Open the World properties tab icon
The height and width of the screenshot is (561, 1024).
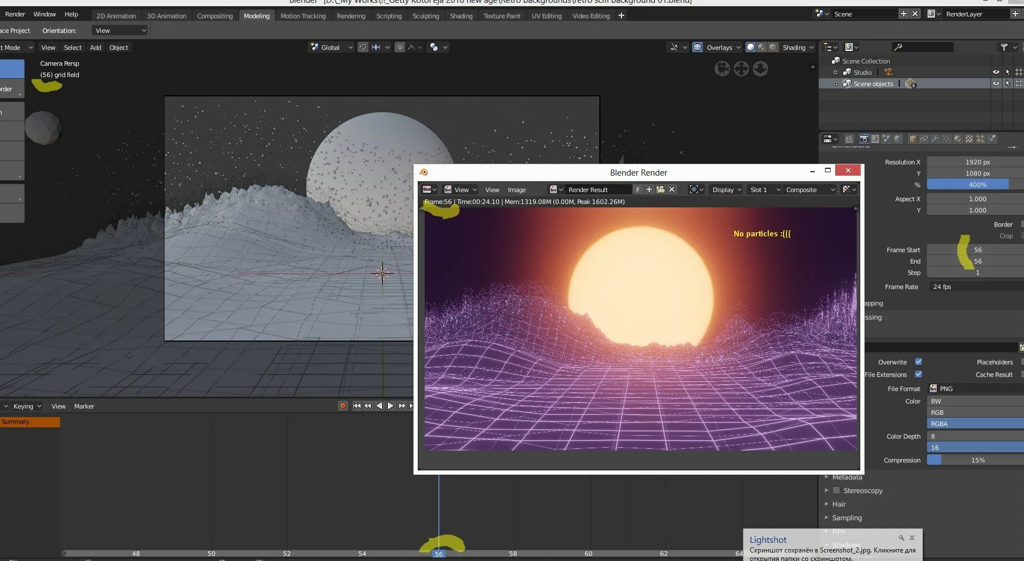(x=898, y=139)
